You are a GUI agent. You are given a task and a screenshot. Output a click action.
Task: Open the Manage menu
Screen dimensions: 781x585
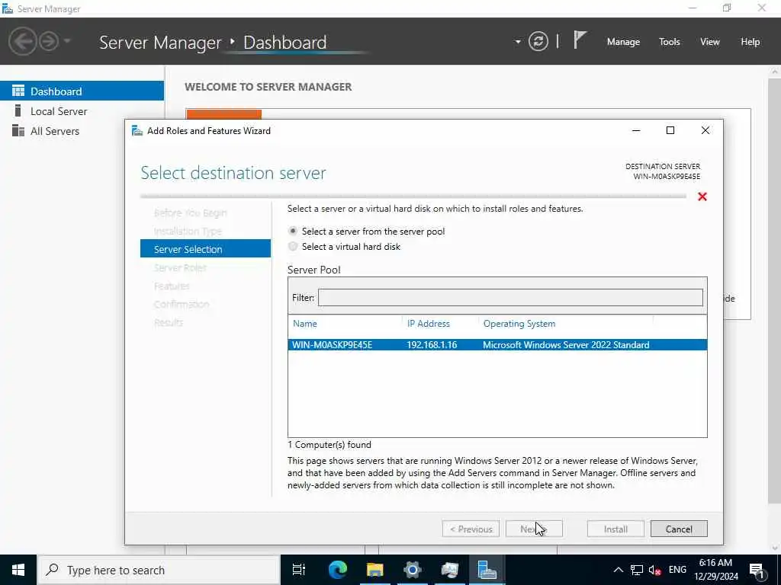[623, 42]
